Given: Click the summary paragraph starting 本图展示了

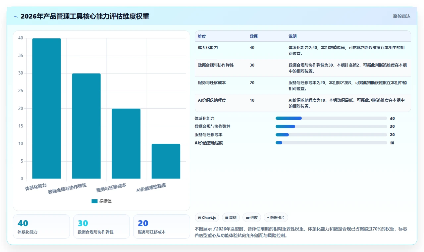Looking at the screenshot, I should 301,232.
